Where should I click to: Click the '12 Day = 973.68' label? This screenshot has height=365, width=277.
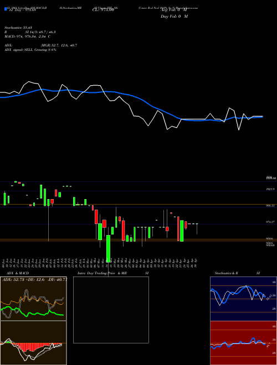point(22,10)
